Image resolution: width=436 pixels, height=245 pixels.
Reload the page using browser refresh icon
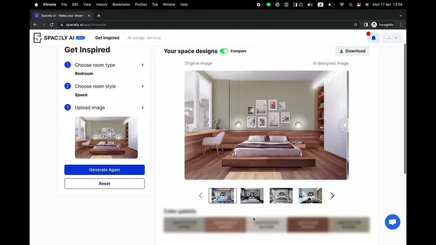(52, 24)
